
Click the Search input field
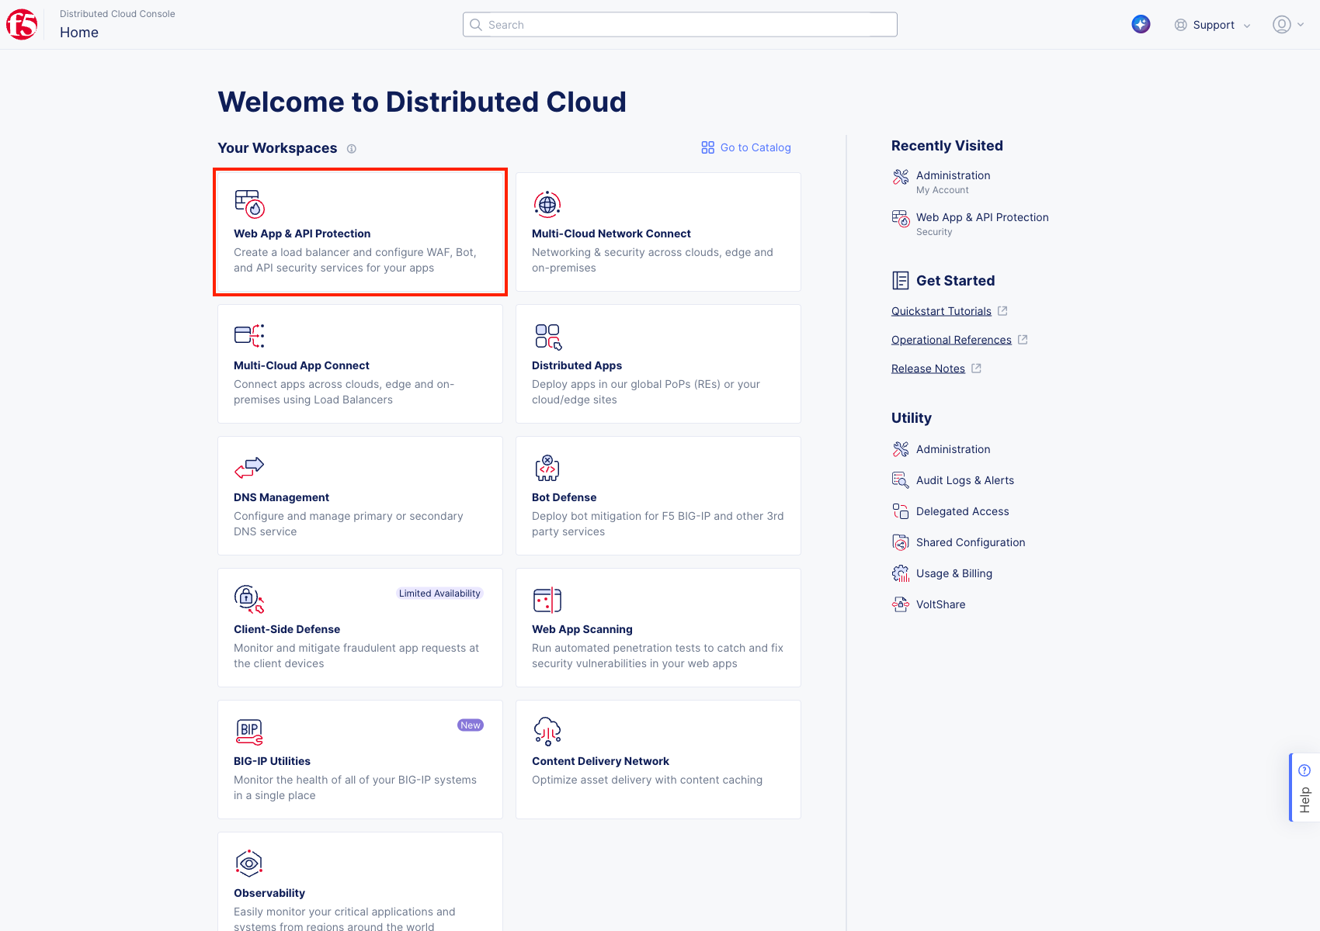pyautogui.click(x=680, y=25)
